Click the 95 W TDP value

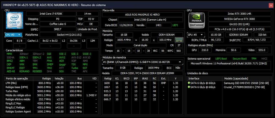[91, 19]
